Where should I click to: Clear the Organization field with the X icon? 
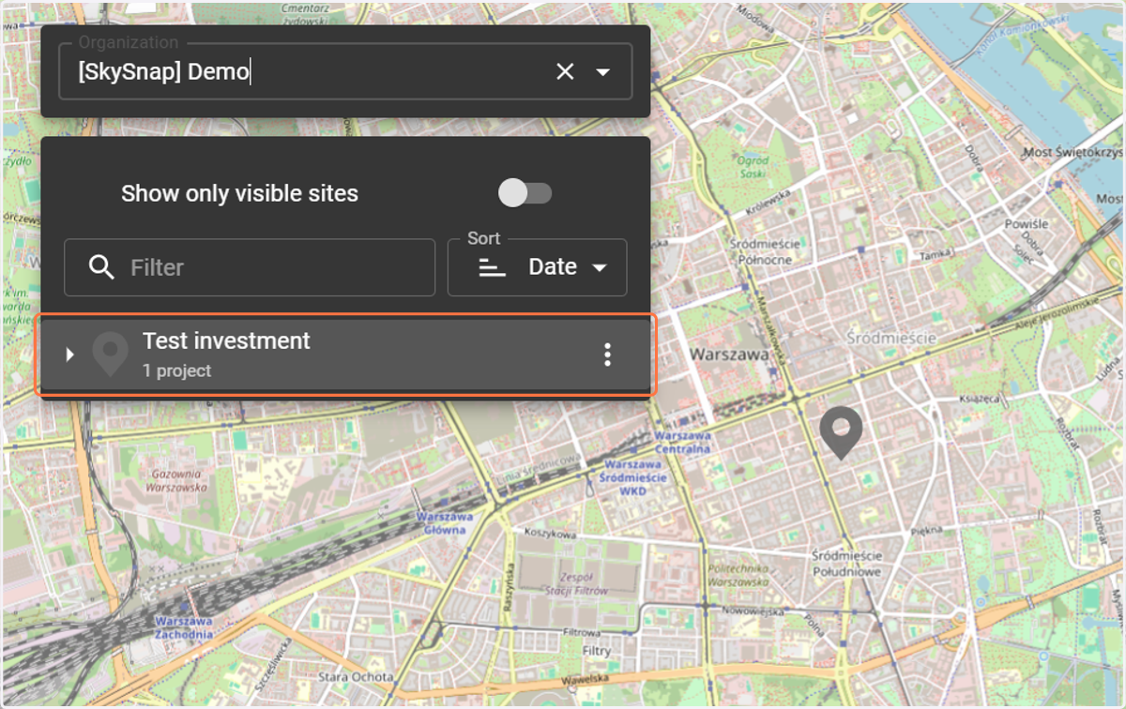point(565,71)
